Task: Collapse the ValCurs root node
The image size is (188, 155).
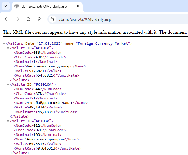Action: point(4,43)
